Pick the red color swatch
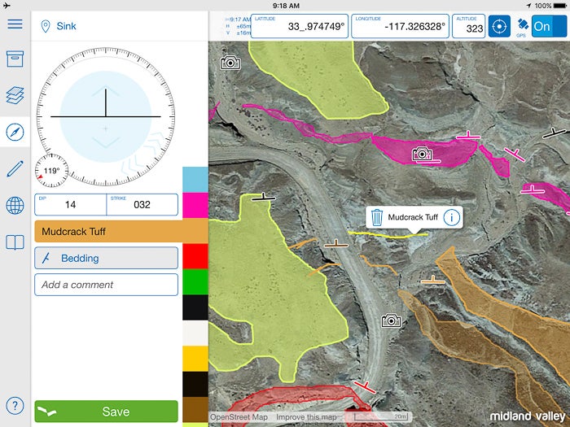Viewport: 570px width, 427px height. click(195, 256)
